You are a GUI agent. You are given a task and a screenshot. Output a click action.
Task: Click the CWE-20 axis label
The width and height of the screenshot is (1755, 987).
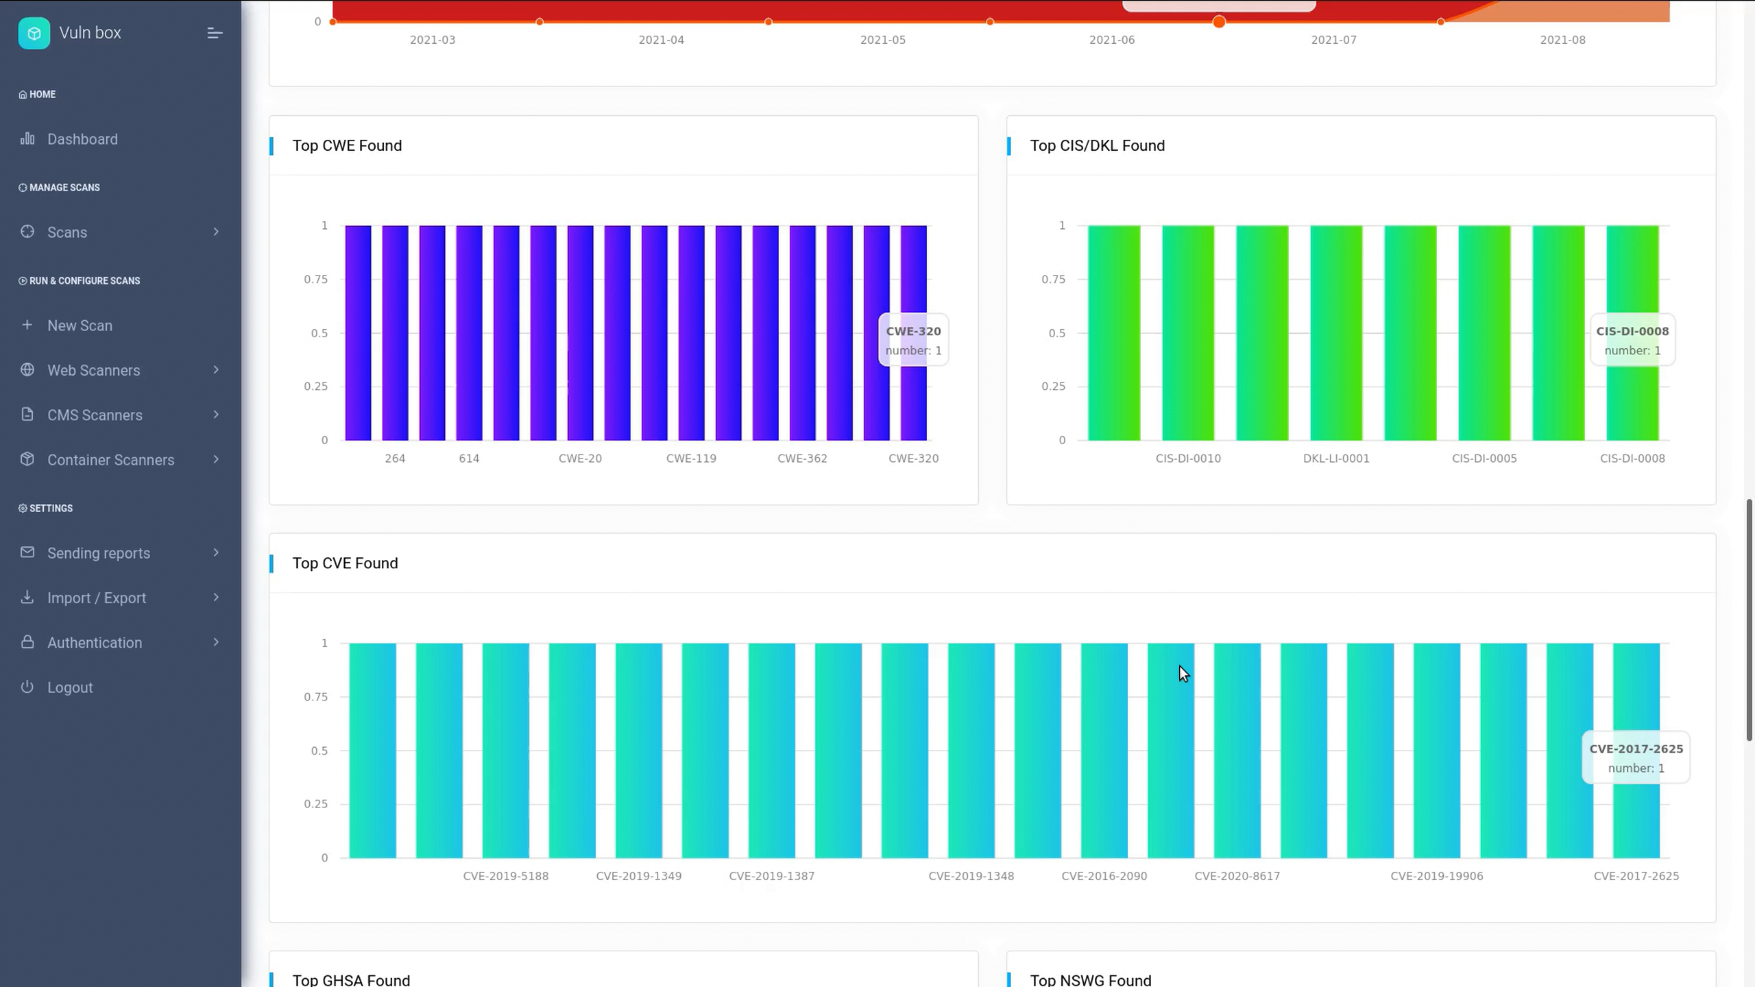[x=580, y=458]
